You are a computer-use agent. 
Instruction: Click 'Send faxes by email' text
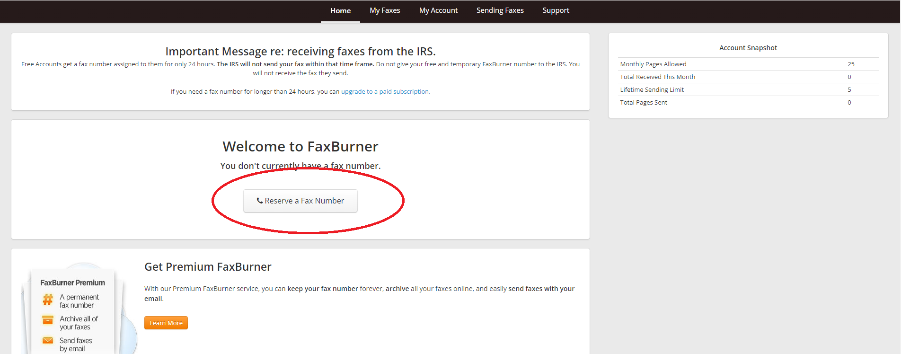(76, 345)
